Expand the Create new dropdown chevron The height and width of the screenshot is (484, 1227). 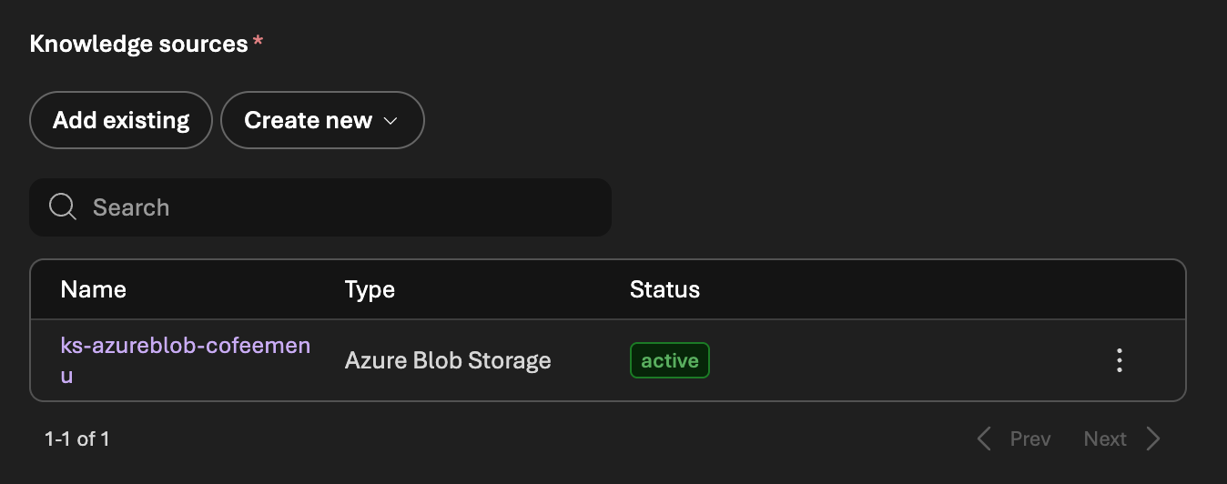coord(391,121)
